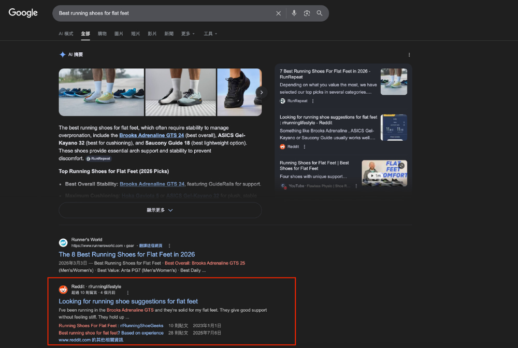518x348 pixels.
Task: Click YouTube favicon in source card
Action: (x=283, y=186)
